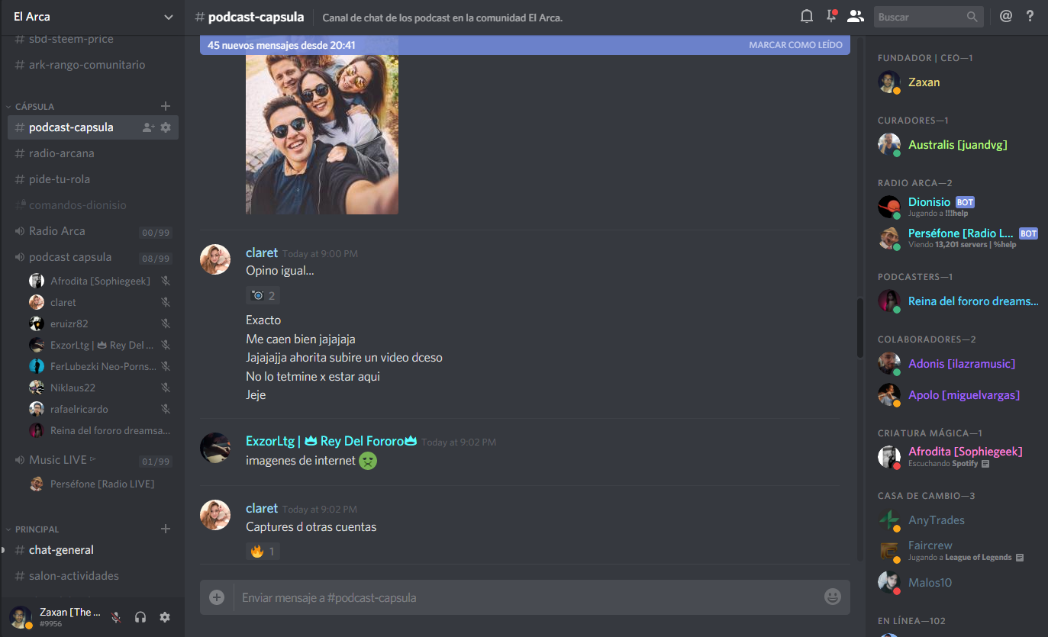Screen dimensions: 1048x637
Task: Select rafaelricardo in voice channel list
Action: 100,409
